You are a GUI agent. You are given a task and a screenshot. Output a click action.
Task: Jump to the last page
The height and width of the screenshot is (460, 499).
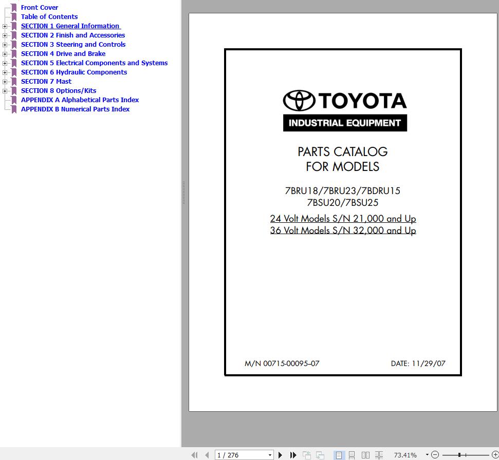[x=293, y=455]
